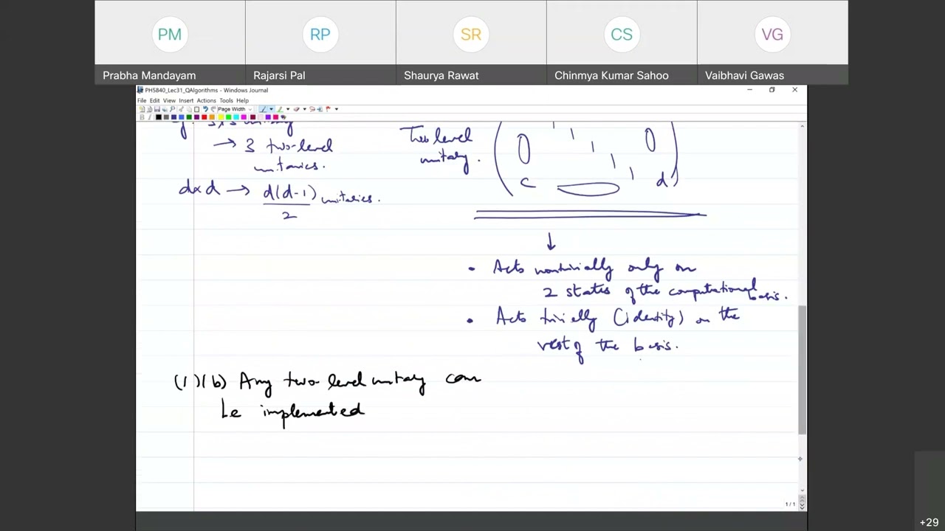This screenshot has height=531, width=945.
Task: Open the Find magnifier tool
Action: coord(172,109)
